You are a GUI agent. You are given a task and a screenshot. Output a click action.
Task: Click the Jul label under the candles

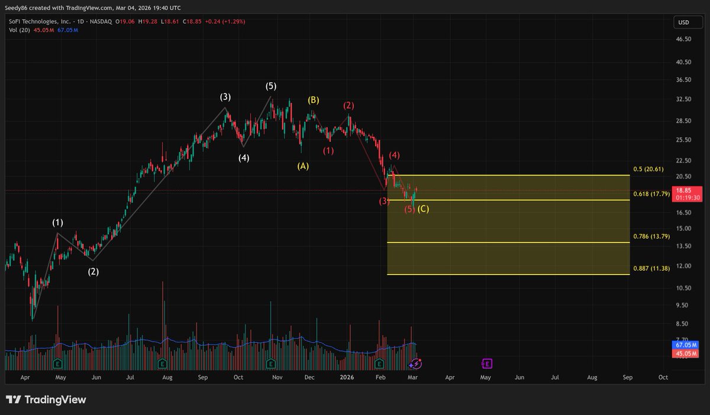(129, 377)
